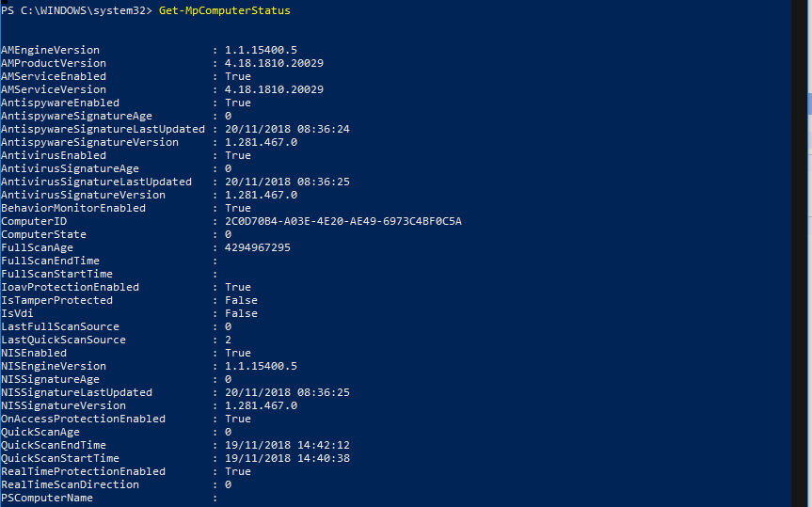Image resolution: width=812 pixels, height=507 pixels.
Task: Click the IsTamperProtected False value
Action: pos(241,300)
